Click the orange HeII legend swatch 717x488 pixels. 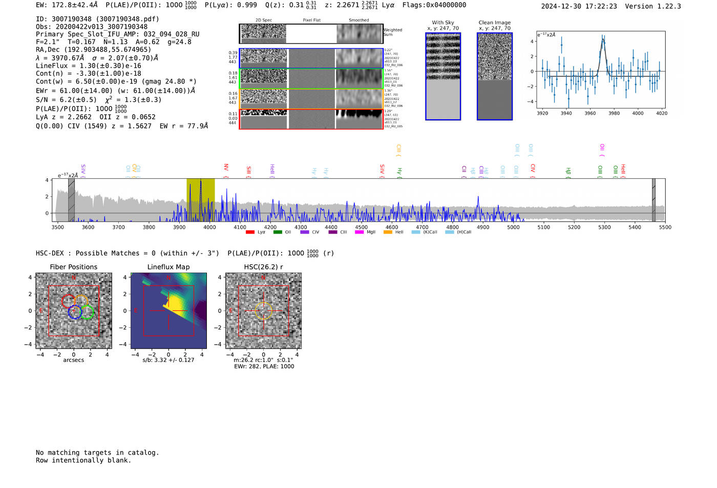[388, 232]
